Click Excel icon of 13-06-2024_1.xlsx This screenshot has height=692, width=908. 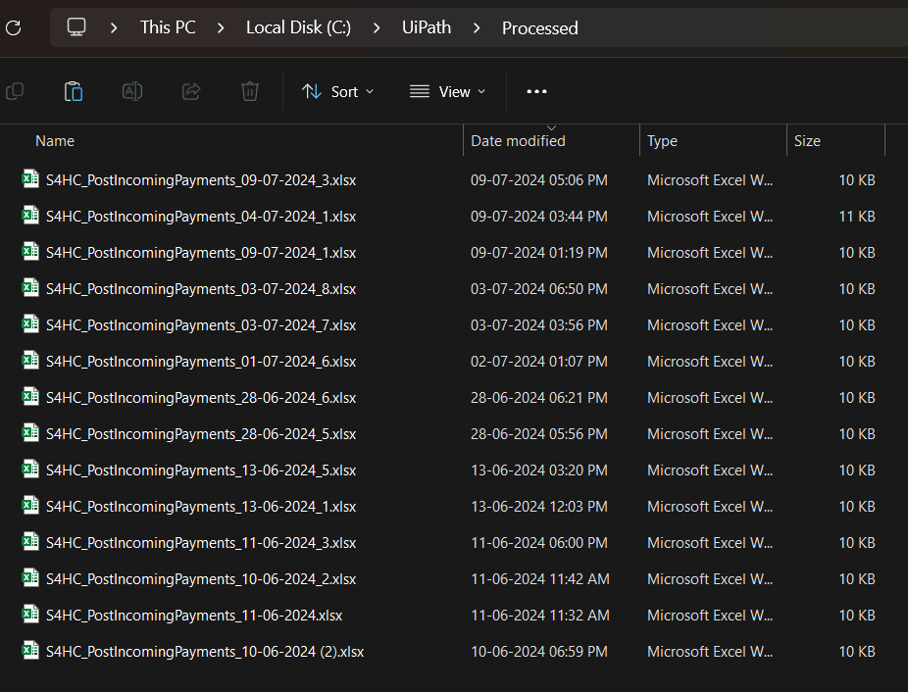pyautogui.click(x=30, y=506)
